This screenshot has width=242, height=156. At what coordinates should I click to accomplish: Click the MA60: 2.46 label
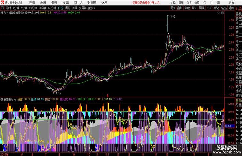(x=74, y=13)
